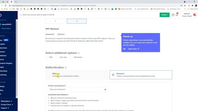Screen dimensions: 198x111
Task: Click the $100.00 Promo Credit text
Action: tap(187, 15)
